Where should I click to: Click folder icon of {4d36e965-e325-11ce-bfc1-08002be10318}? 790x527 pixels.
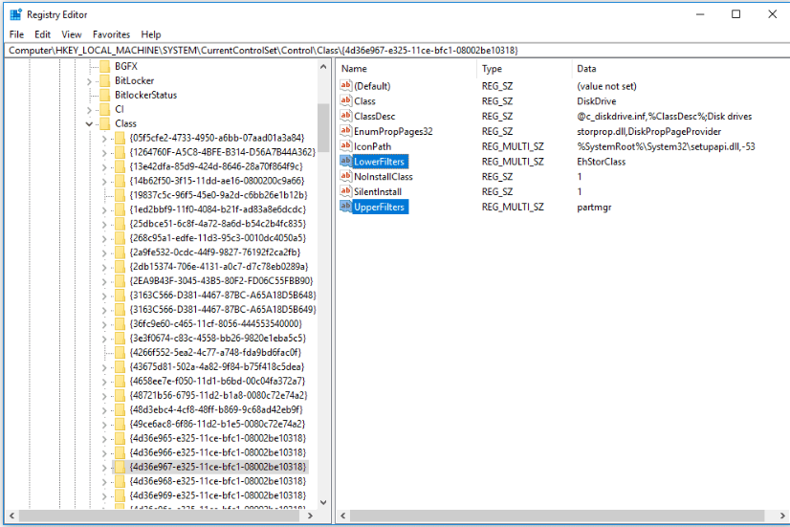coord(120,438)
